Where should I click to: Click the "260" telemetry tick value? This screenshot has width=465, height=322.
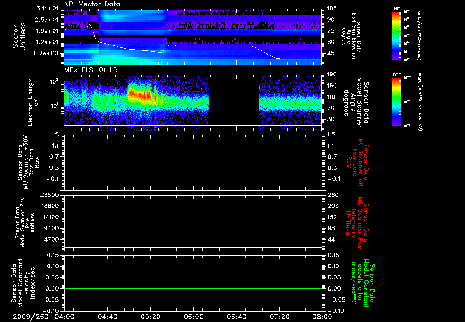[x=333, y=195]
